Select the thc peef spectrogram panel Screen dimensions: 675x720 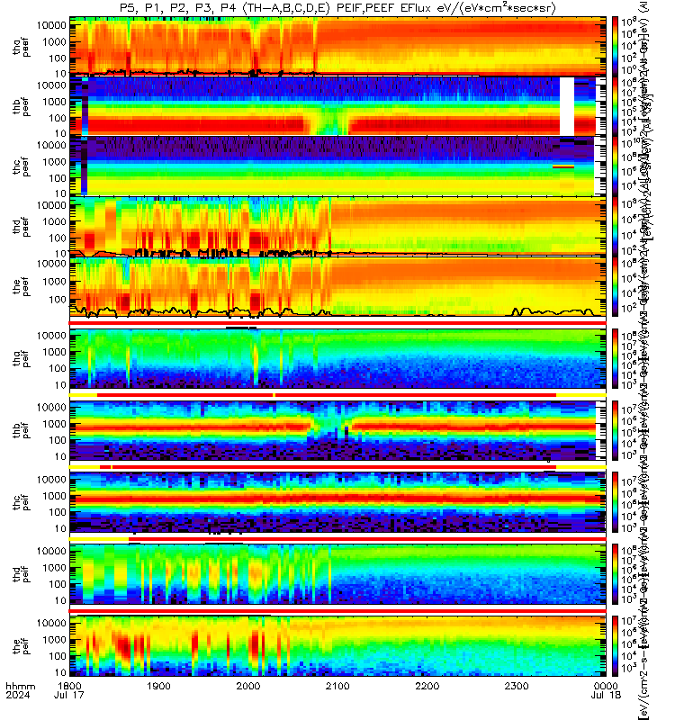pyautogui.click(x=337, y=166)
